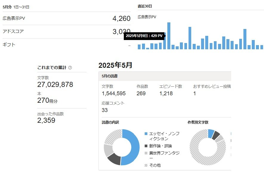This screenshot has width=264, height=184.
Task: Click the 2025年5月9日 PV tooltip
Action: [x=144, y=36]
